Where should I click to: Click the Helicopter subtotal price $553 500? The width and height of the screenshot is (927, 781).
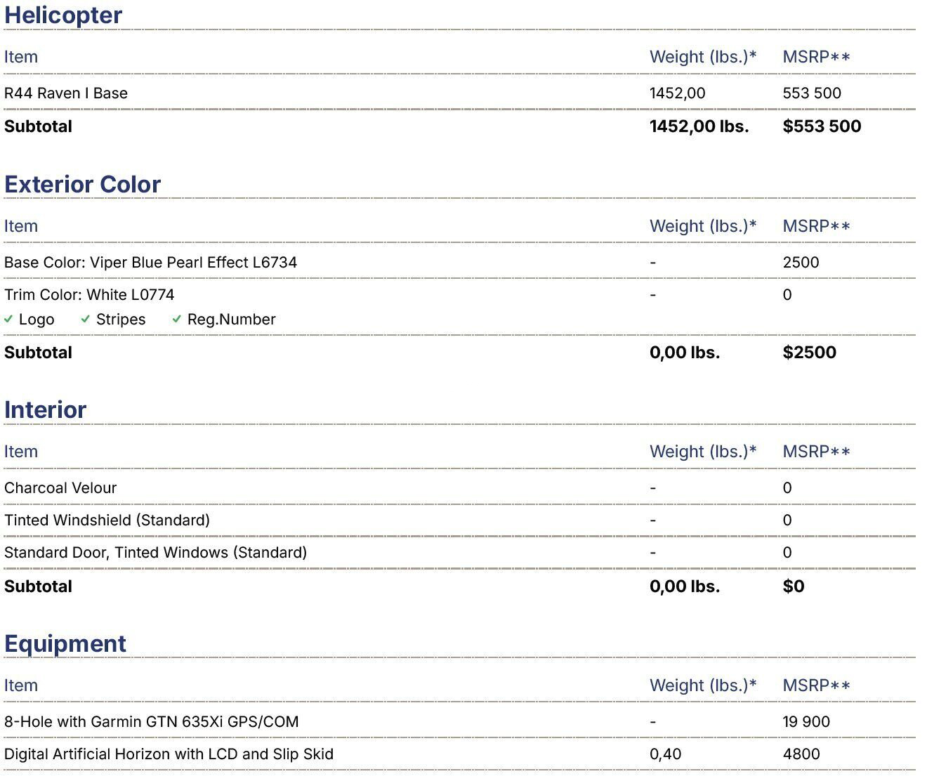pyautogui.click(x=822, y=126)
